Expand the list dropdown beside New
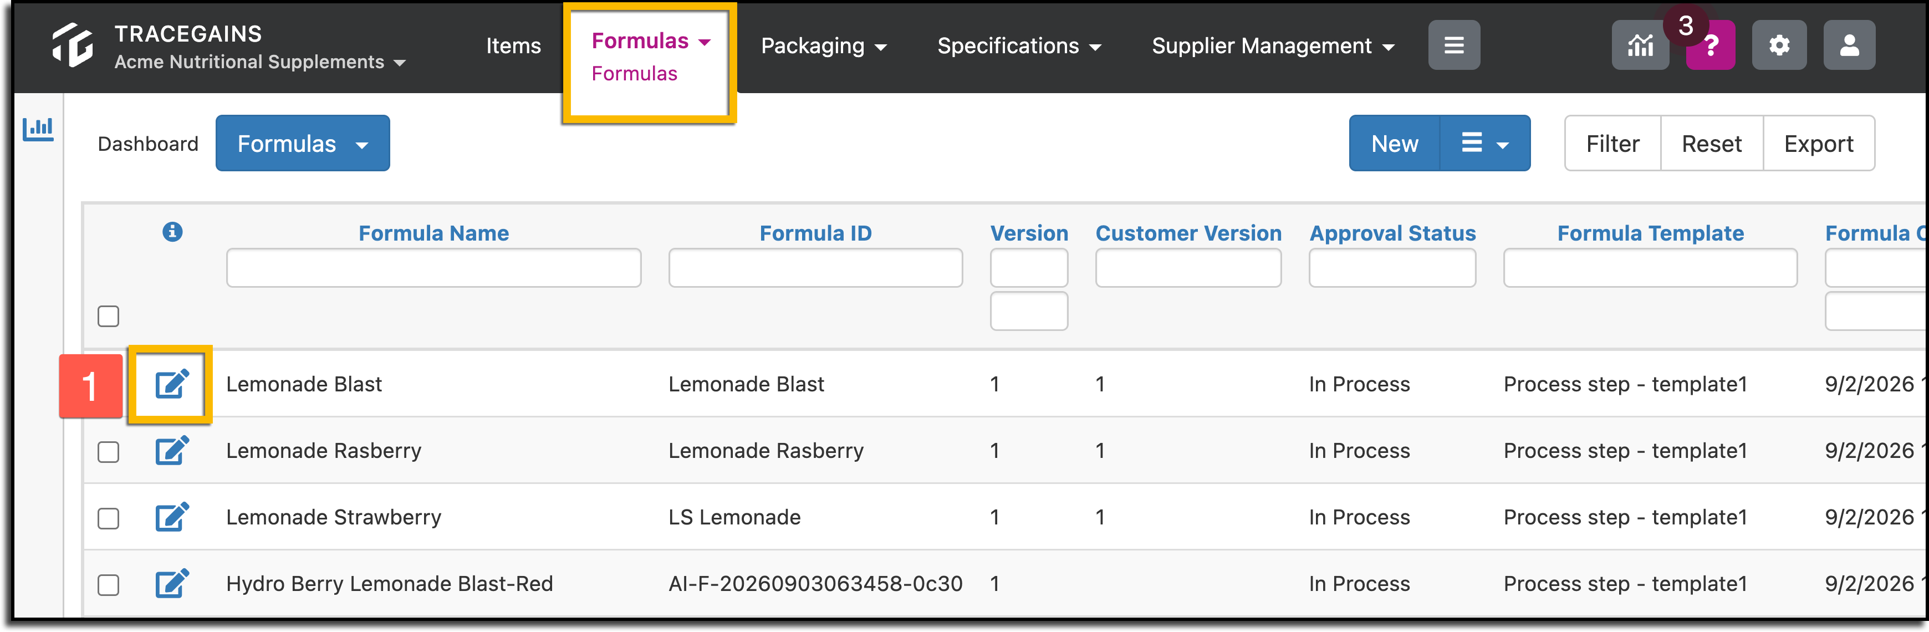1929x632 pixels. (x=1484, y=143)
